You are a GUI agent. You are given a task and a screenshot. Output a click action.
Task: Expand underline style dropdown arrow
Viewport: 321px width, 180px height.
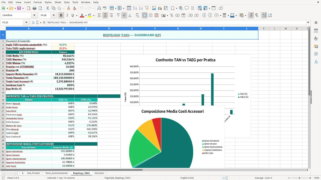(76, 15)
